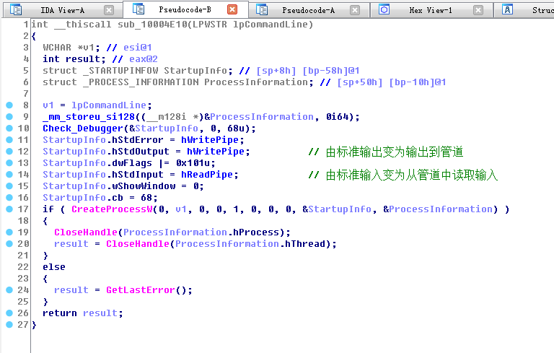Click hThread member on line 20
The width and height of the screenshot is (554, 353).
tap(305, 244)
